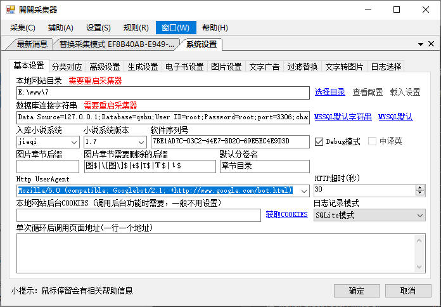Open the 窗口(W) menu
The height and width of the screenshot is (307, 441).
pyautogui.click(x=176, y=28)
